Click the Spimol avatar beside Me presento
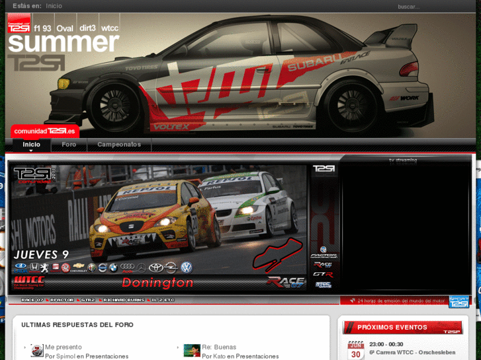This screenshot has height=360, width=481. 37,351
